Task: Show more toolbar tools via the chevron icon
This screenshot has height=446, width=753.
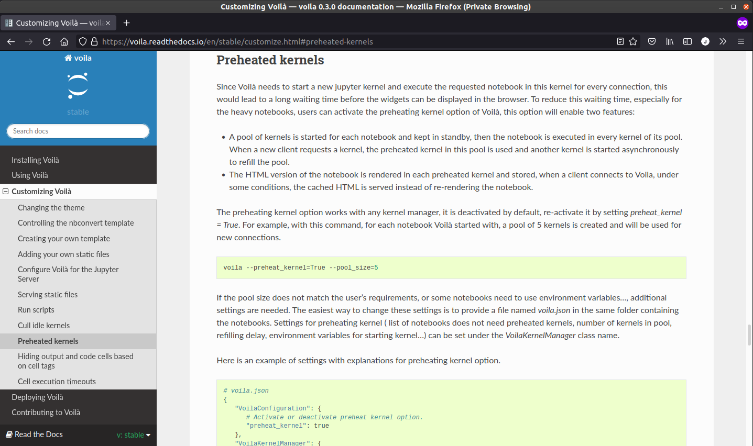Action: (723, 41)
